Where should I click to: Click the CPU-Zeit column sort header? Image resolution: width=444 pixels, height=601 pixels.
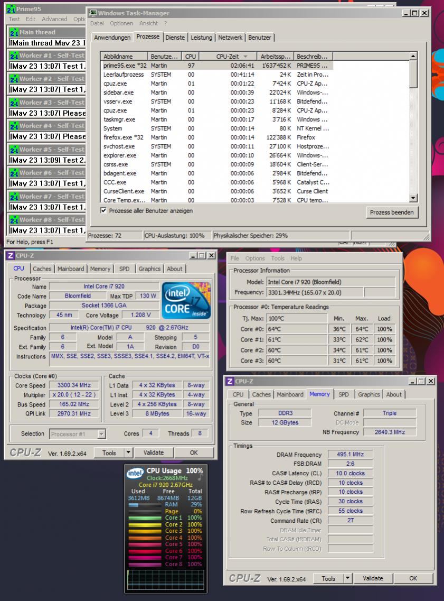pos(228,57)
